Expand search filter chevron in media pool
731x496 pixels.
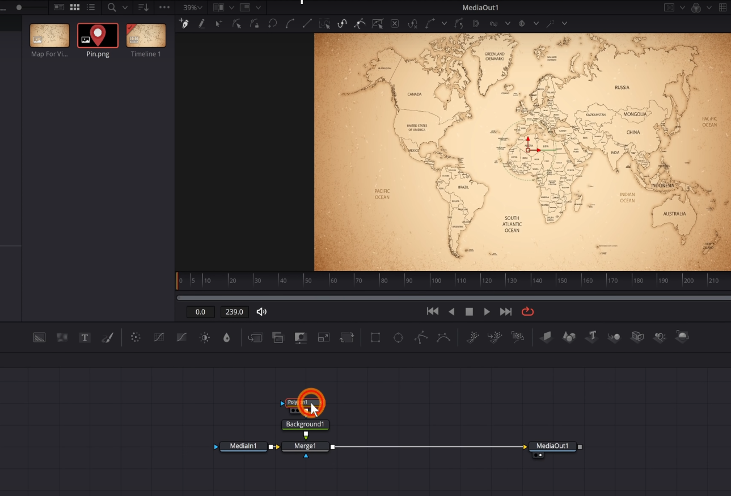pyautogui.click(x=125, y=7)
